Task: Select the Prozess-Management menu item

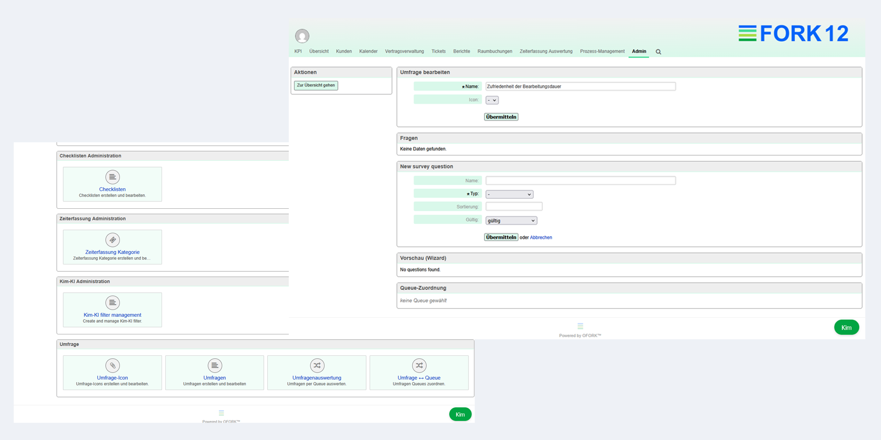Action: coord(602,51)
